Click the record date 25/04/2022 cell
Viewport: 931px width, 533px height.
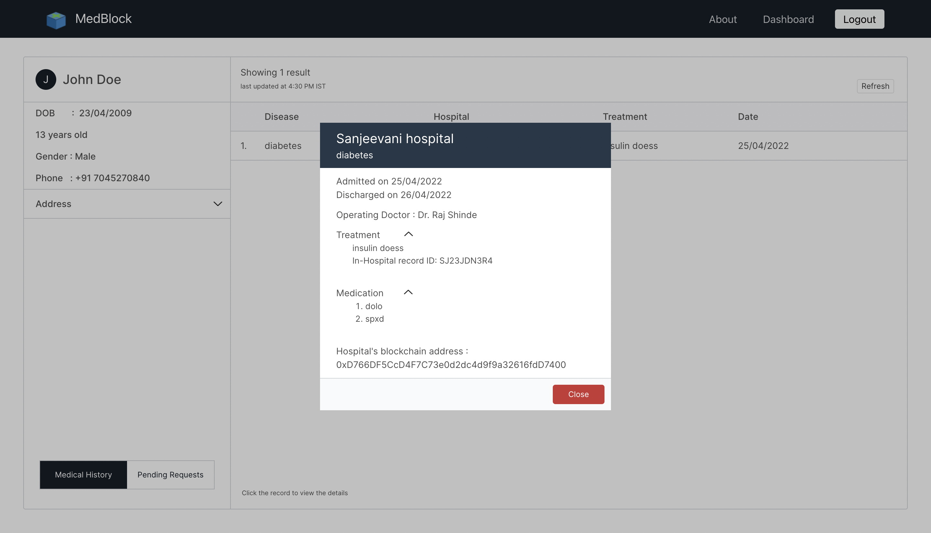click(x=763, y=146)
